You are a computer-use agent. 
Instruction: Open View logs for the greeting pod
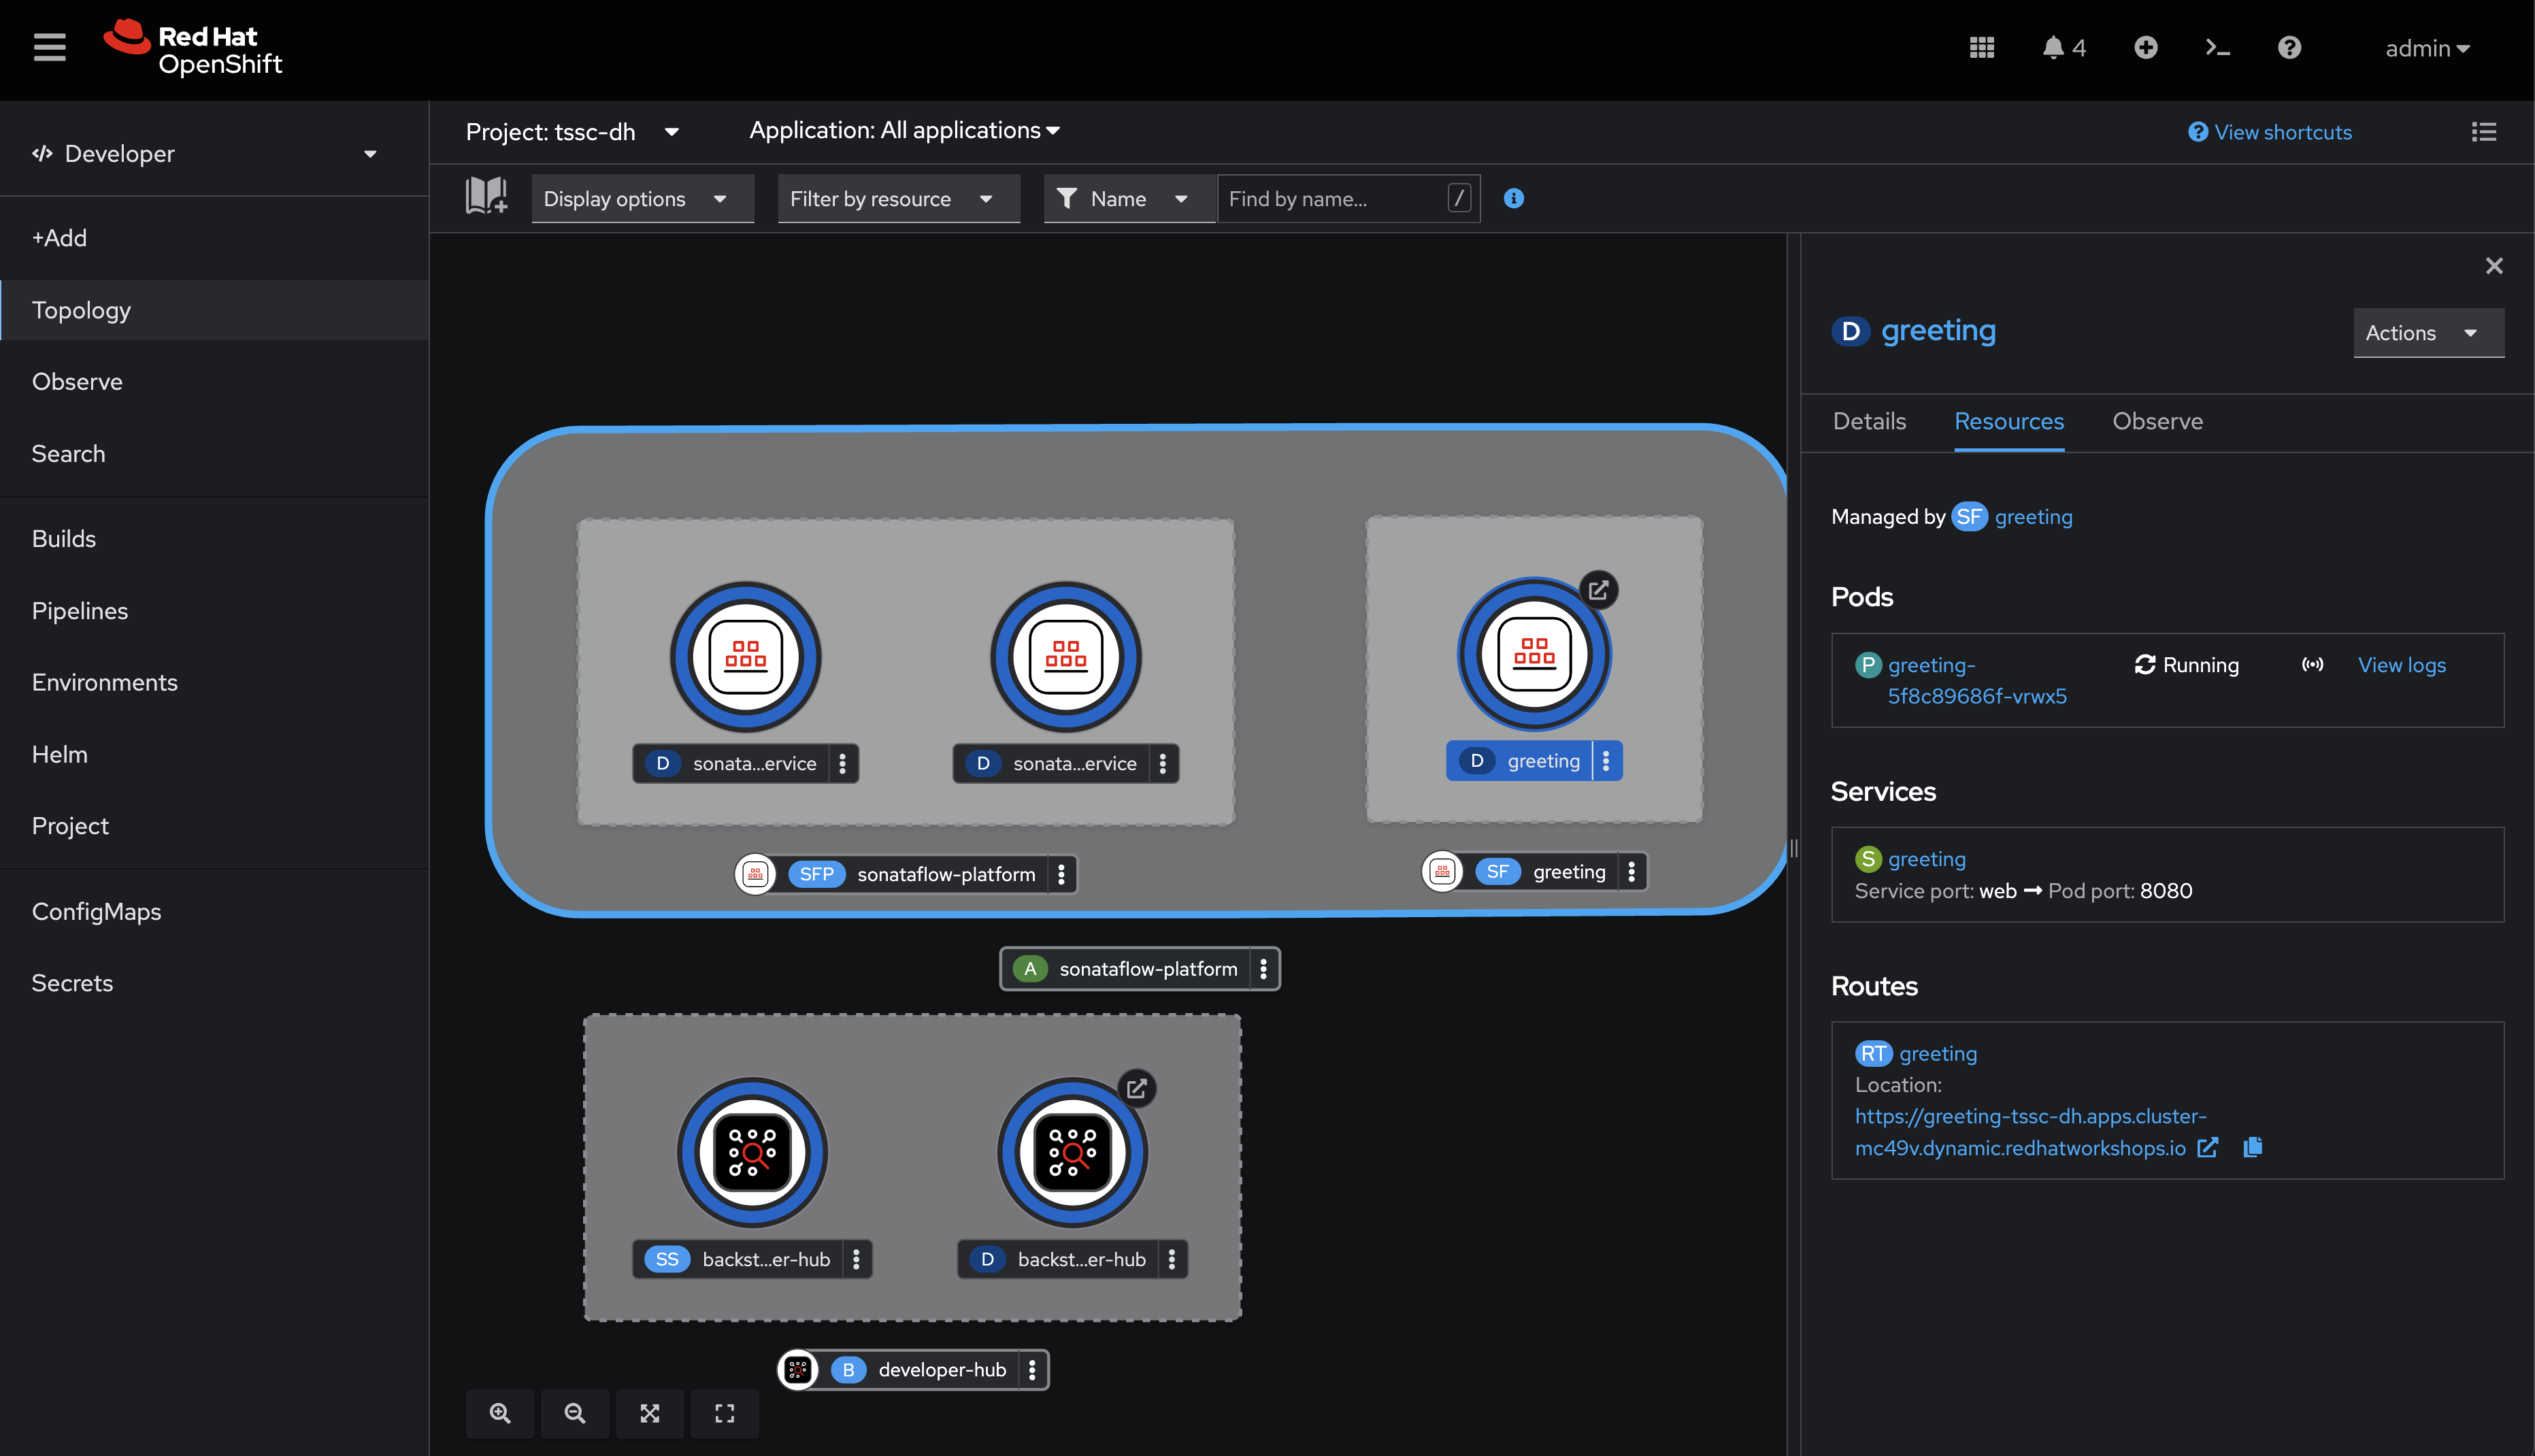2402,664
